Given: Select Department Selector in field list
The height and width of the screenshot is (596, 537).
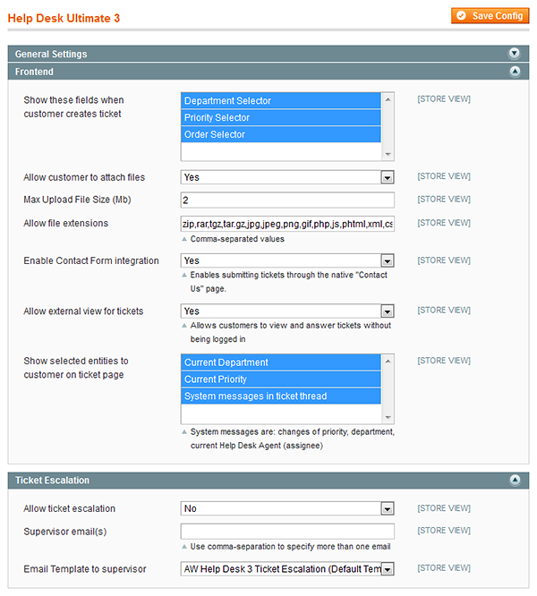Looking at the screenshot, I should click(x=281, y=101).
